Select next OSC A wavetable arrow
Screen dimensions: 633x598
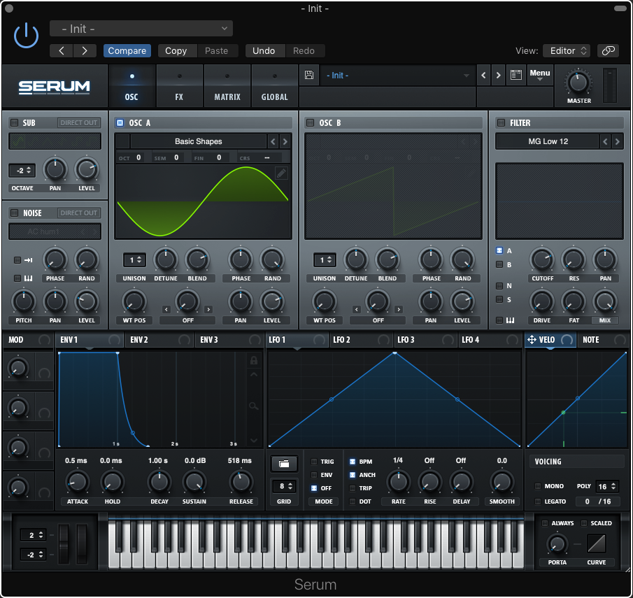(x=285, y=141)
